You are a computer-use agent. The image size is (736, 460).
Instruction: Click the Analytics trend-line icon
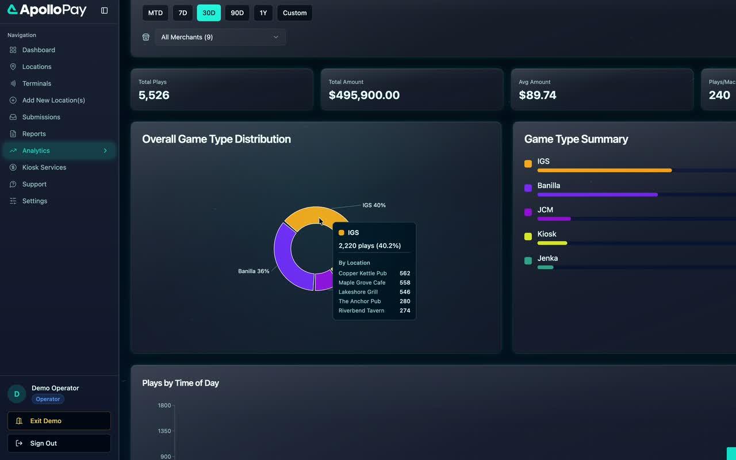pos(13,151)
